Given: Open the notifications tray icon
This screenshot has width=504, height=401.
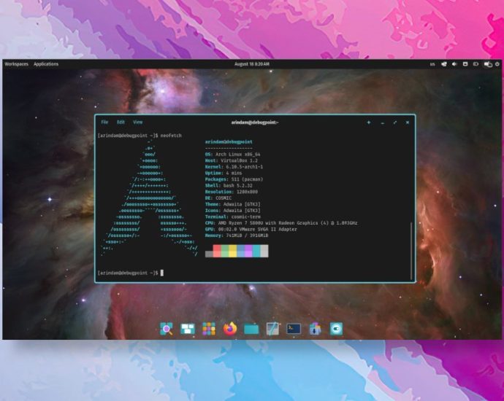Looking at the screenshot, I should coord(465,64).
